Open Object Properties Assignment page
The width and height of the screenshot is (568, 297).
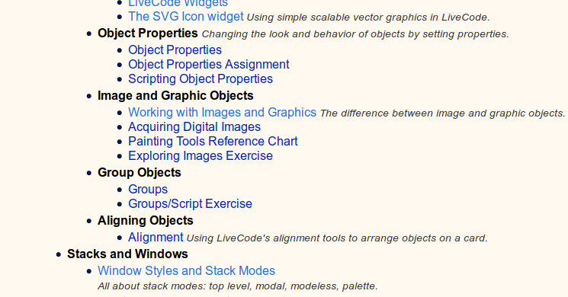coord(209,65)
